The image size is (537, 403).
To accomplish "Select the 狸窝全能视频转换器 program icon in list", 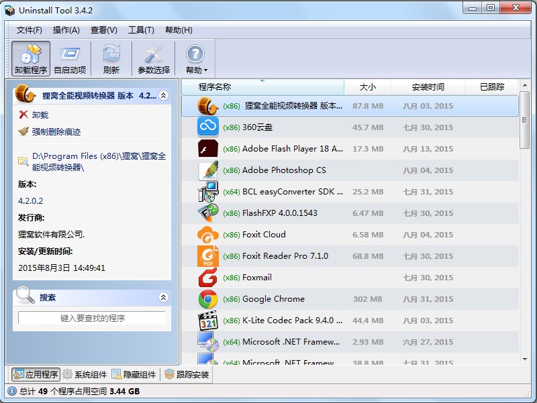I will pos(208,106).
